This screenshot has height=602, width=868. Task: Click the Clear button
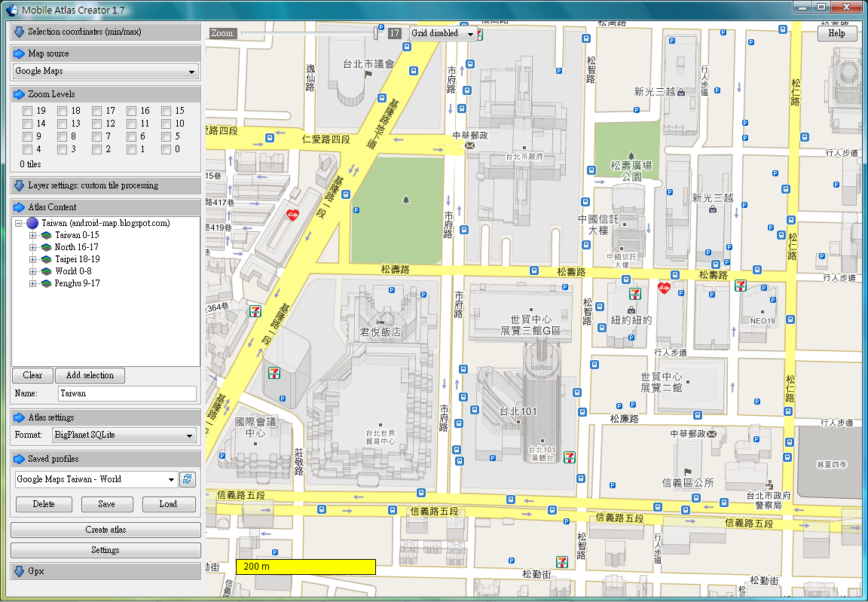32,375
